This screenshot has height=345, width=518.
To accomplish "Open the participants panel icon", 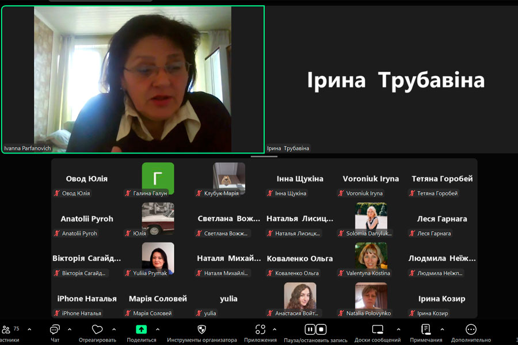I will click(6, 329).
